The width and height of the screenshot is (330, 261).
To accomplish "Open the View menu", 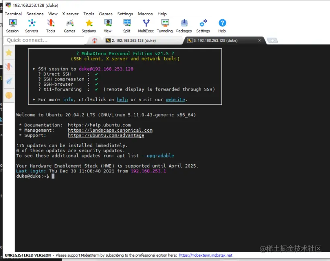I will [x=53, y=14].
